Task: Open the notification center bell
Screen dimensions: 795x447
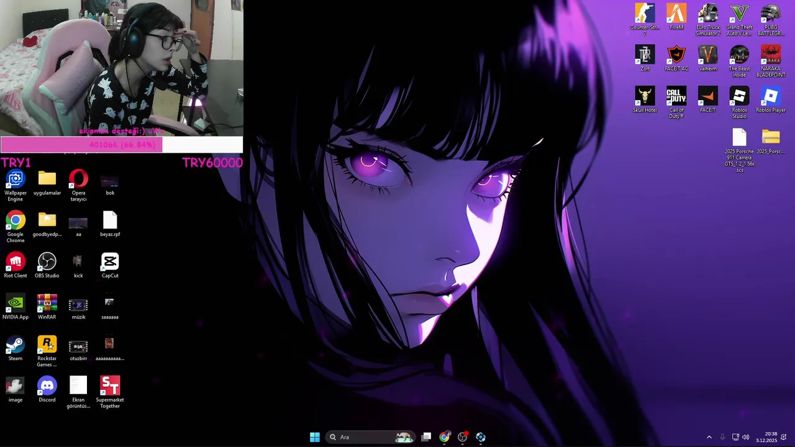Action: [x=784, y=437]
